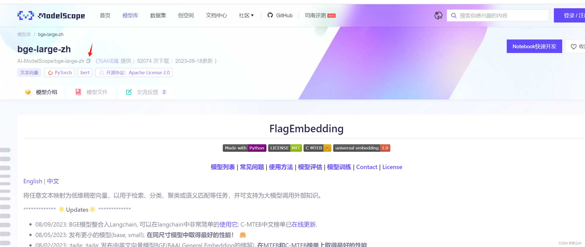This screenshot has height=247, width=585.
Task: Open 模型评估 link
Action: coord(310,167)
